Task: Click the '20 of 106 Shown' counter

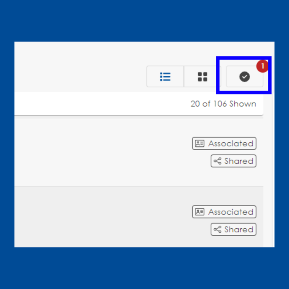Action: [x=223, y=104]
